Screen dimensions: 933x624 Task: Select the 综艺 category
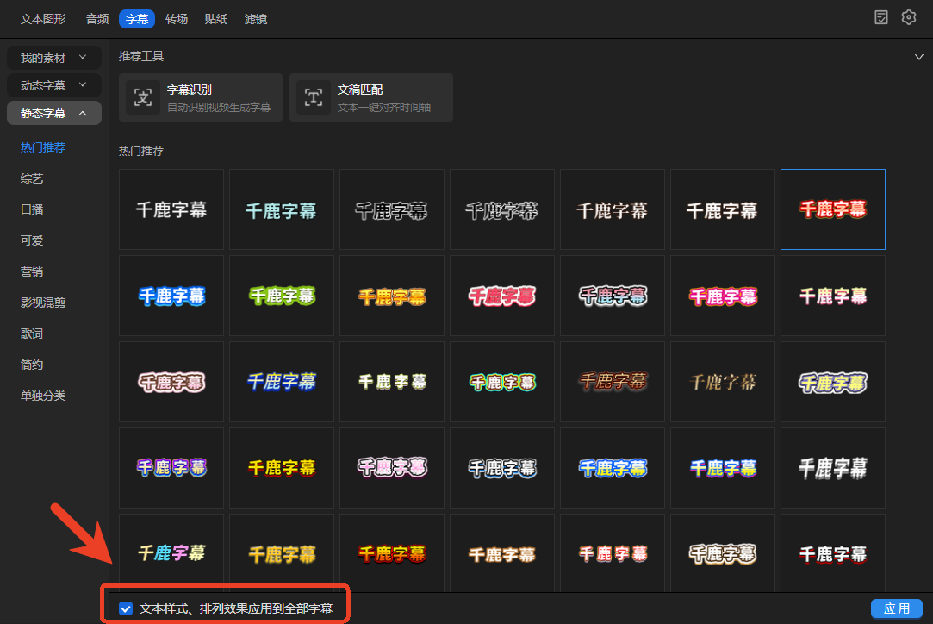click(32, 178)
